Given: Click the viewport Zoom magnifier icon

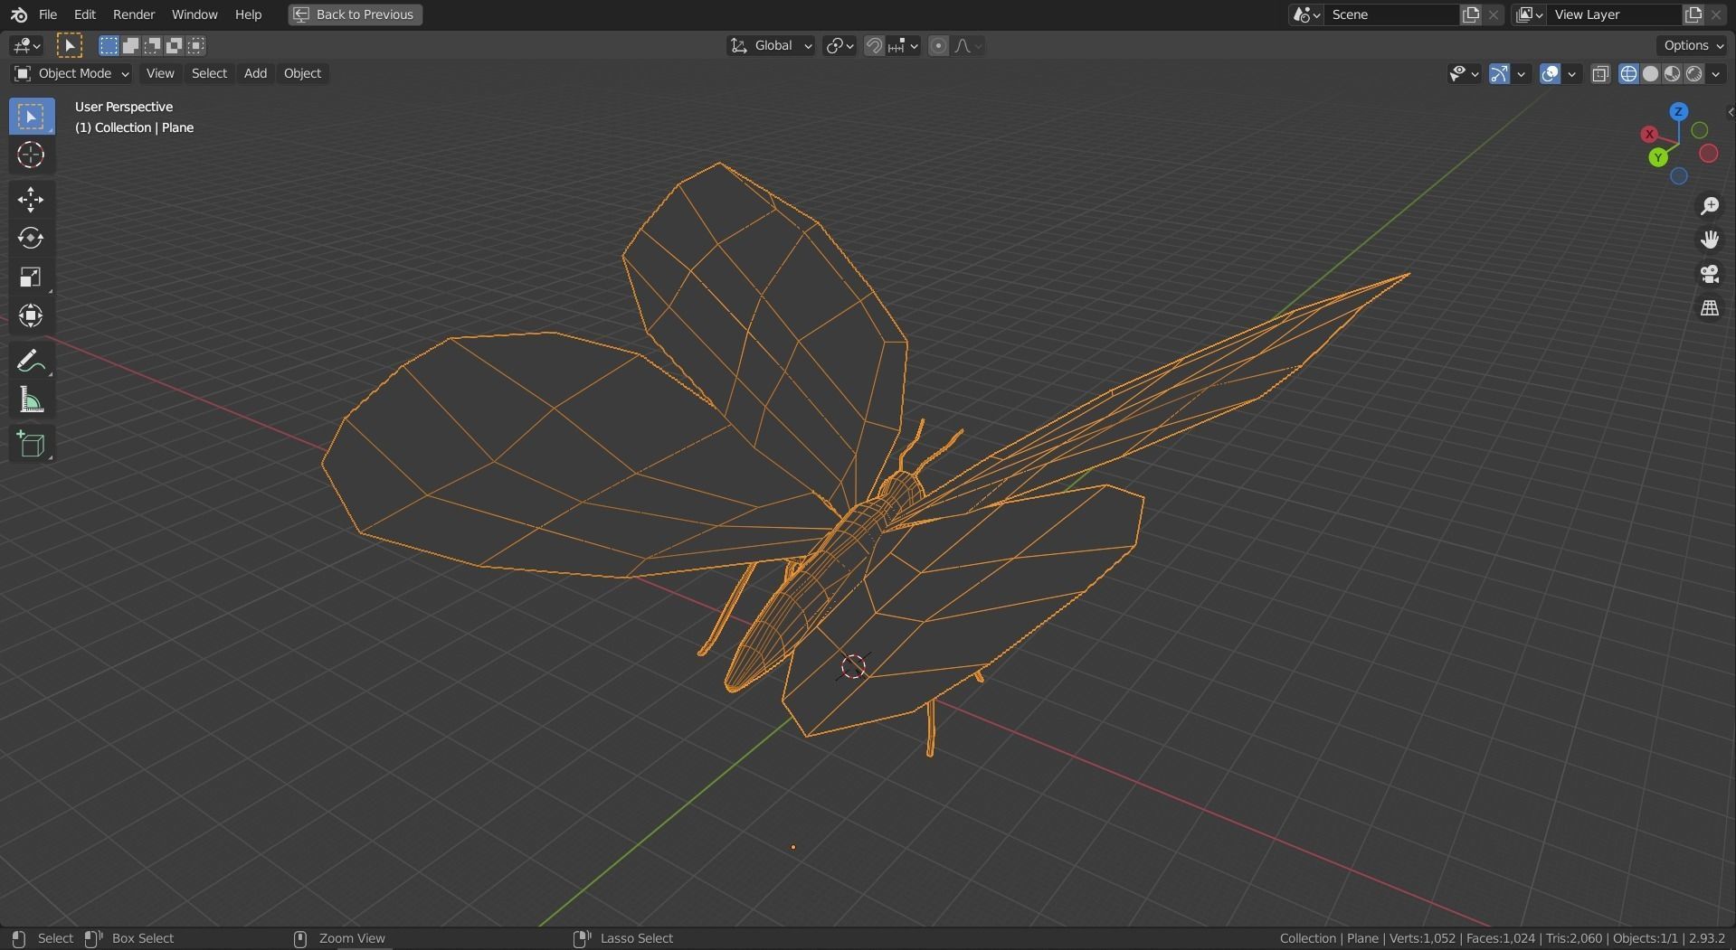Looking at the screenshot, I should point(1710,206).
